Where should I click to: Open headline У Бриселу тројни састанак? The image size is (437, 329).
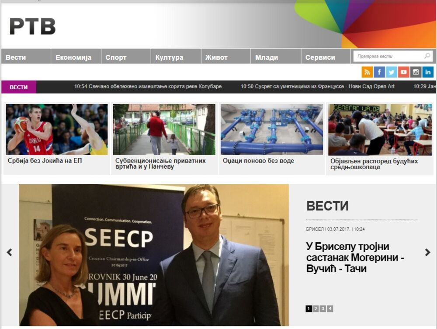pos(355,258)
